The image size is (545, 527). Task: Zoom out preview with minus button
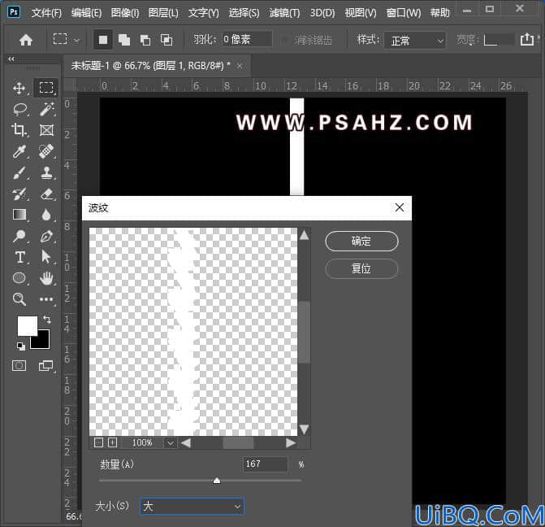pyautogui.click(x=99, y=442)
